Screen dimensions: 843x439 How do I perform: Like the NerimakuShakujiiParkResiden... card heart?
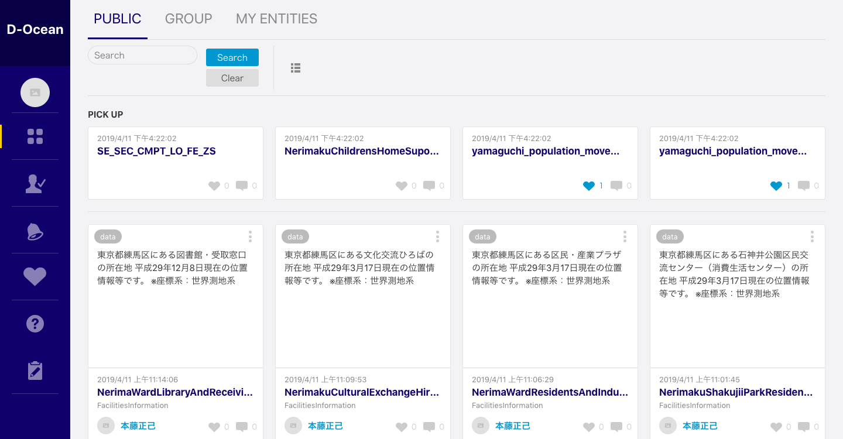[776, 427]
